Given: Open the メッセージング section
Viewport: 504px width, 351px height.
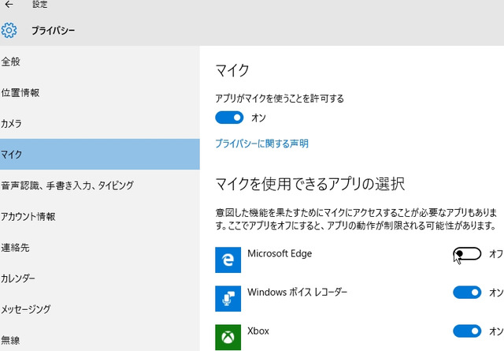Looking at the screenshot, I should click(x=100, y=309).
